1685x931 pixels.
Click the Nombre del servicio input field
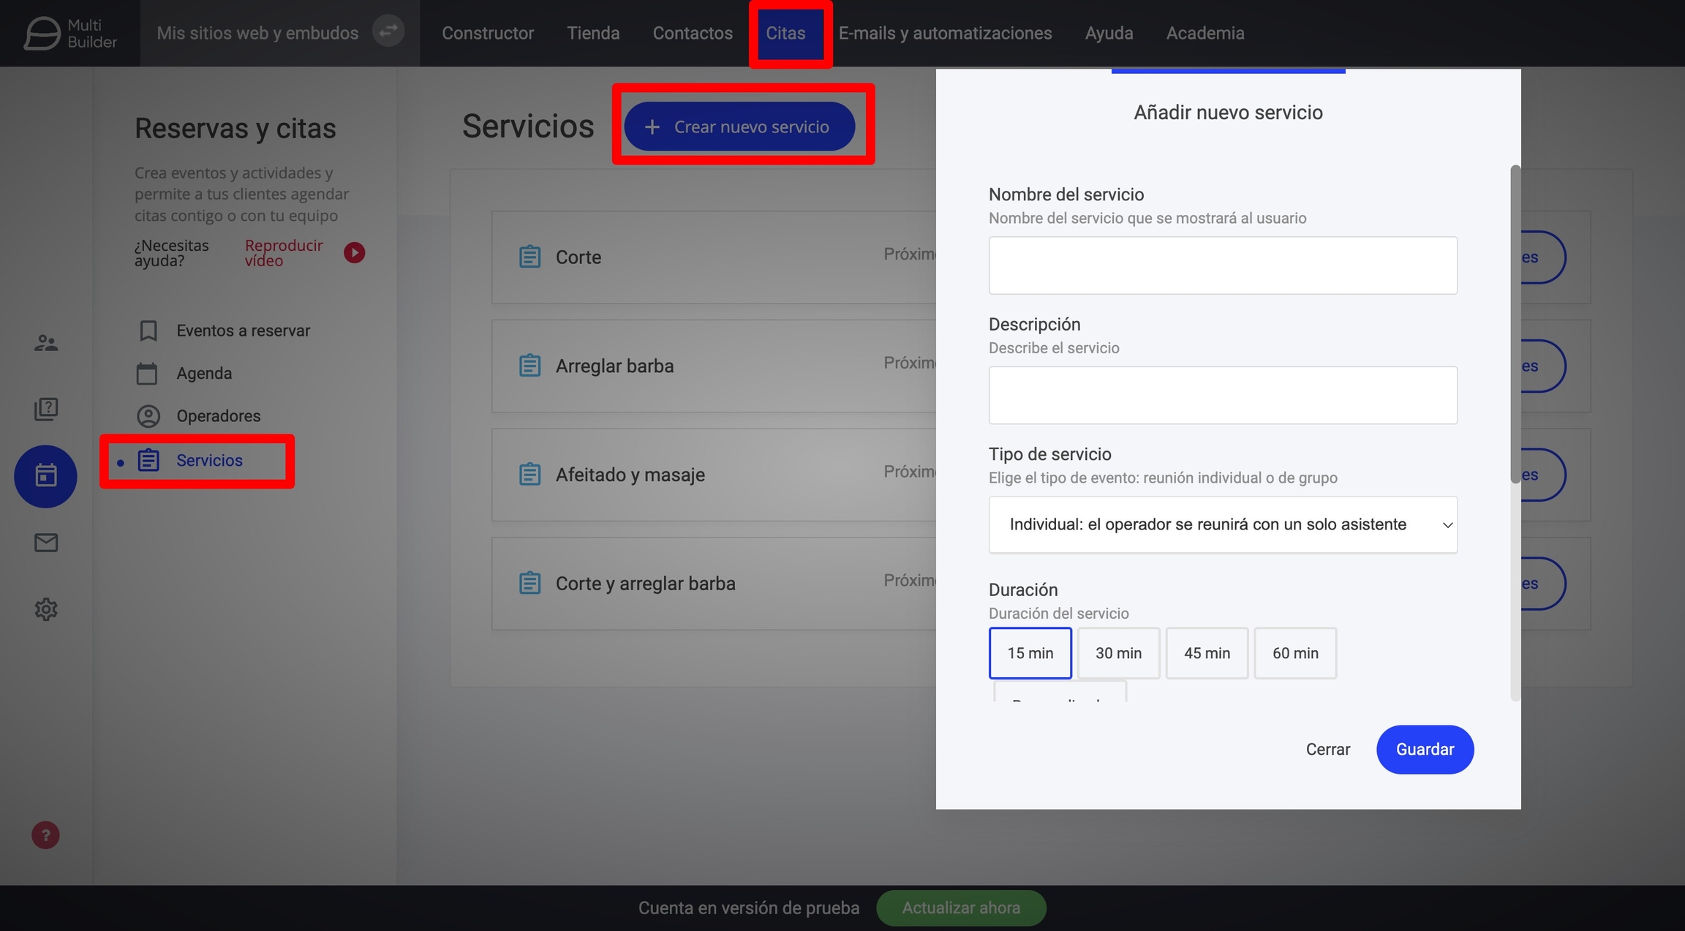(x=1223, y=265)
